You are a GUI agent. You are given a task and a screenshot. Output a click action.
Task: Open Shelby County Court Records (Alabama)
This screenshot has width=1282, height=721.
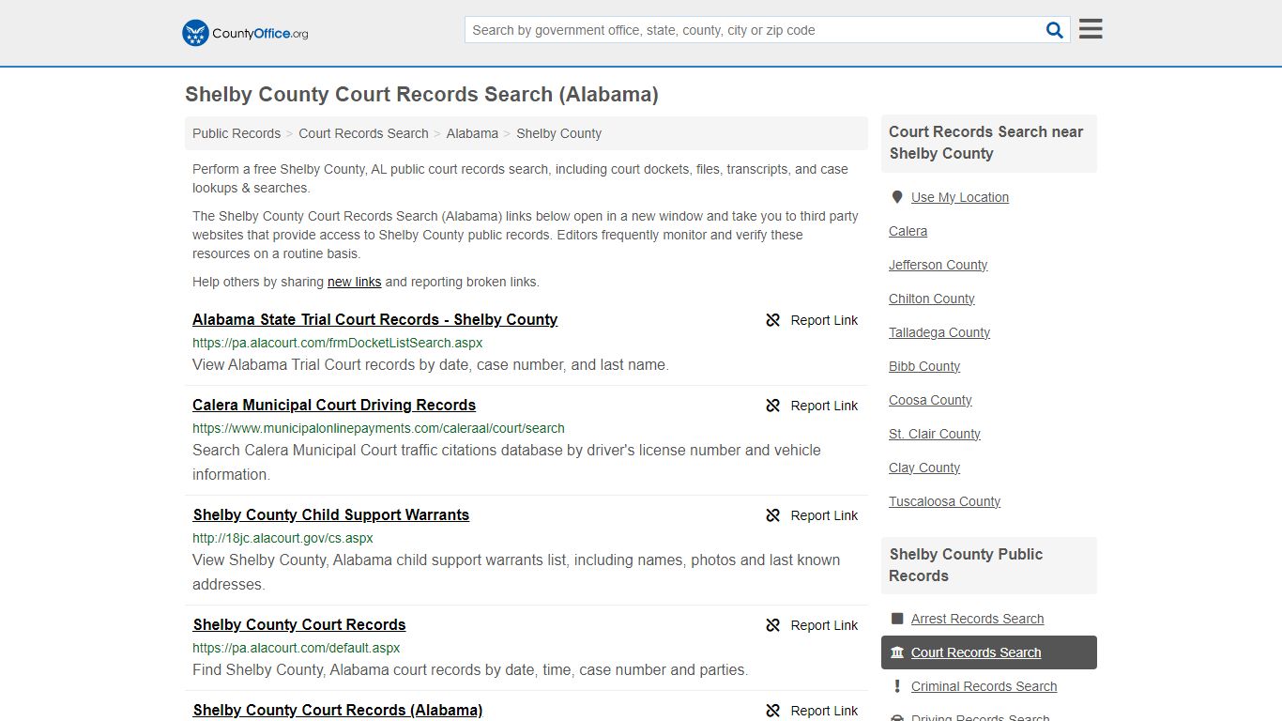[338, 710]
